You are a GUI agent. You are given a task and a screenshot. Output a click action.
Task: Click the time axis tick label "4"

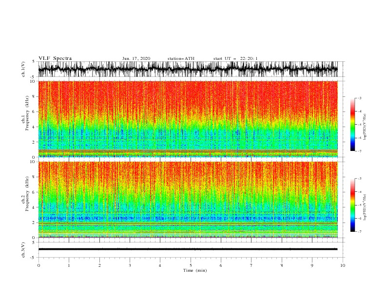point(160,265)
